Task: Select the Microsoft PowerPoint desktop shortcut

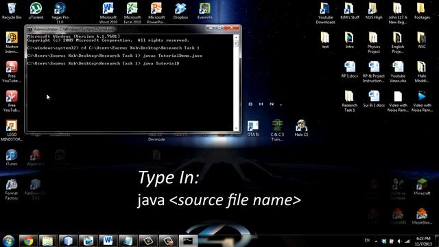Action: [156, 13]
